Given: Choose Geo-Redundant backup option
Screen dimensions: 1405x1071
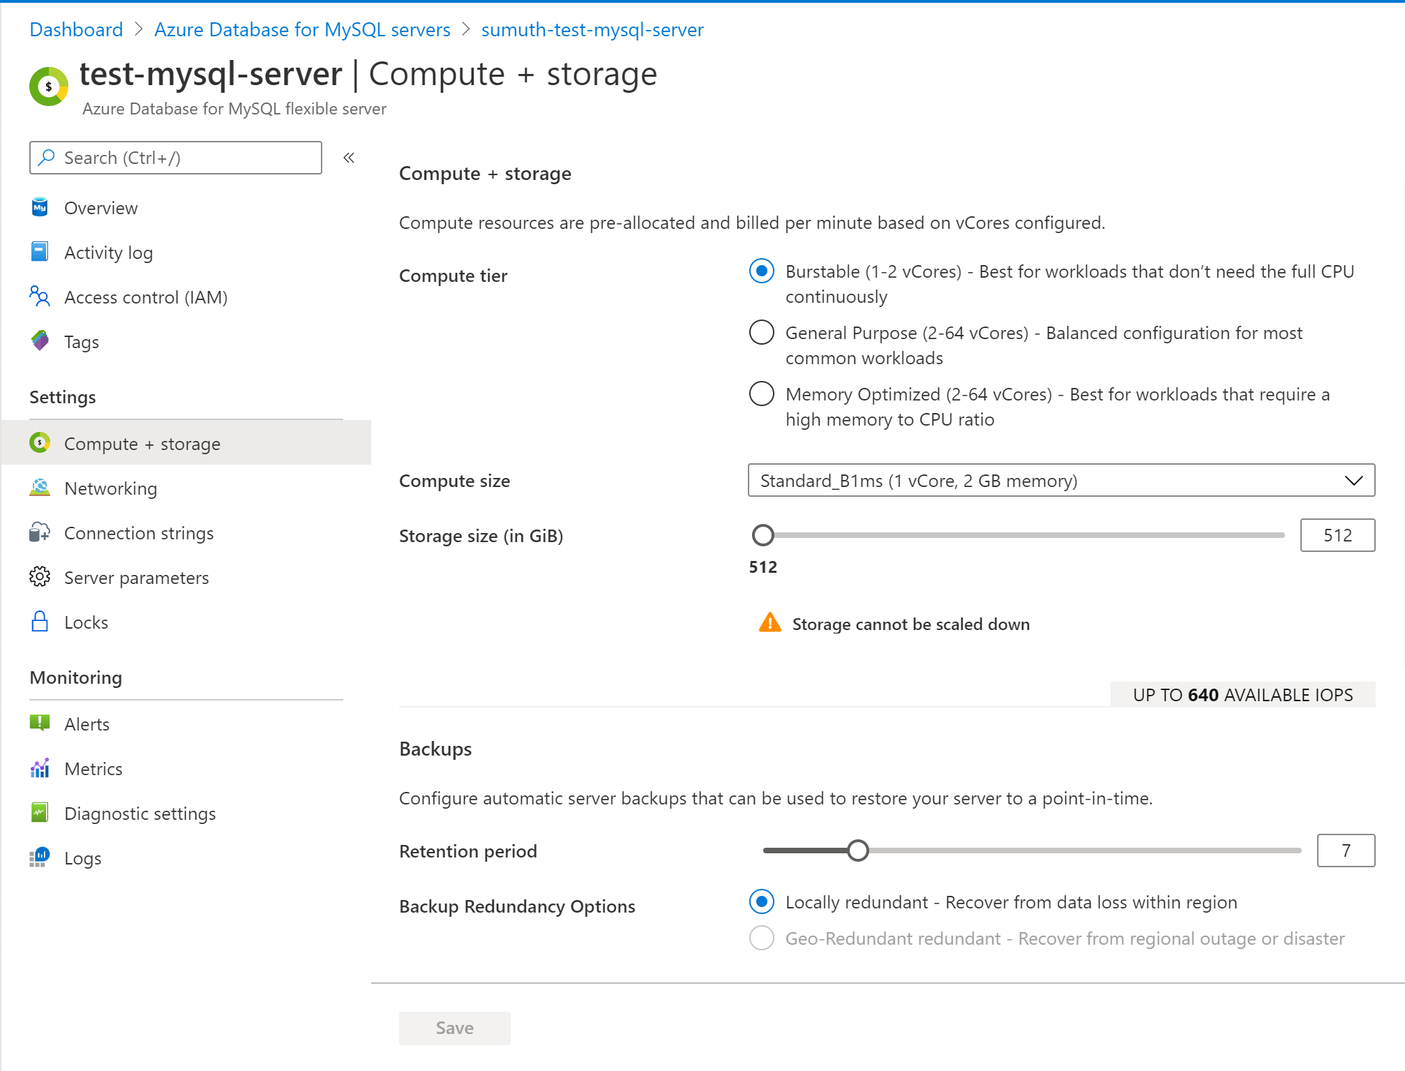Looking at the screenshot, I should click(x=761, y=938).
